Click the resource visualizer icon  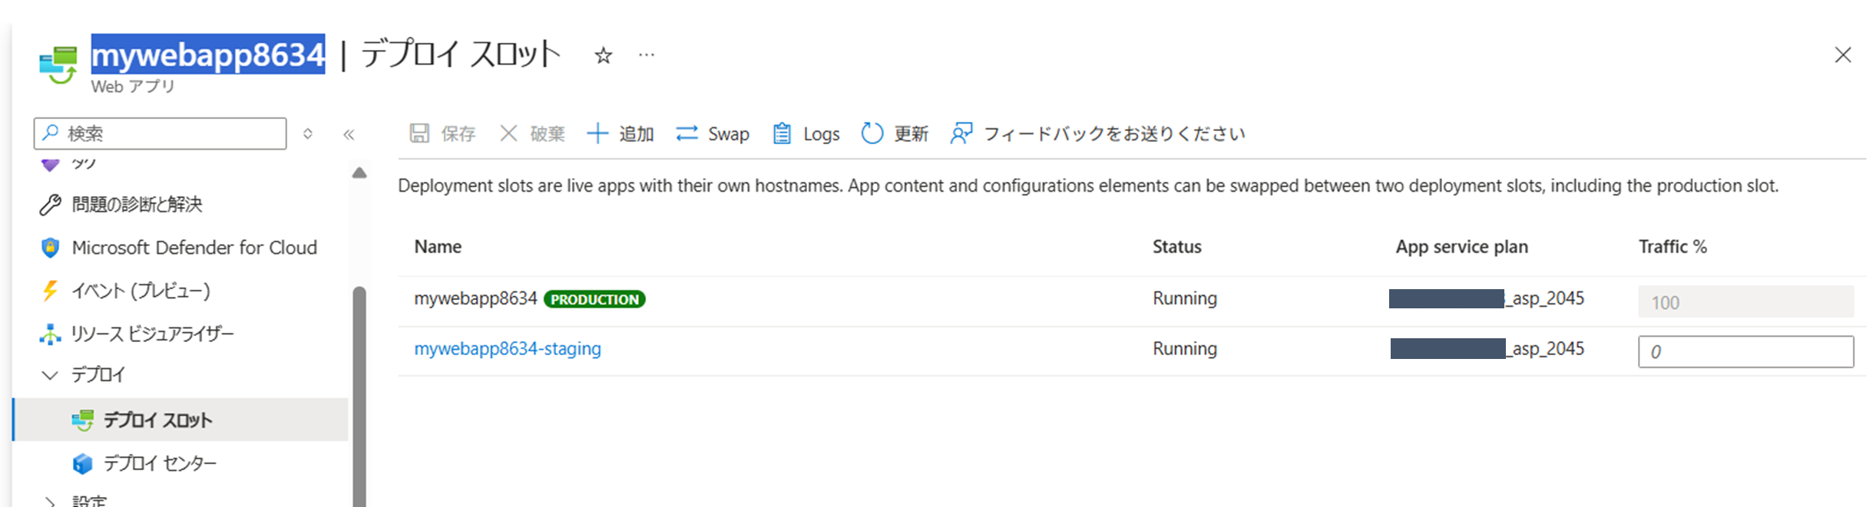[50, 334]
